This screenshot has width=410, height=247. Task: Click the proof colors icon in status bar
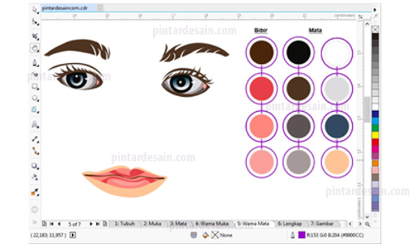(x=194, y=235)
